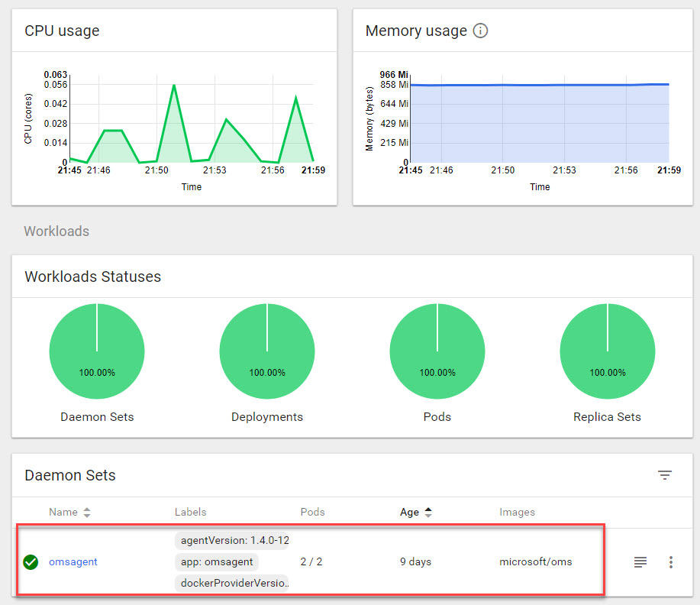Sort daemon sets by Age
700x605 pixels.
coord(415,512)
